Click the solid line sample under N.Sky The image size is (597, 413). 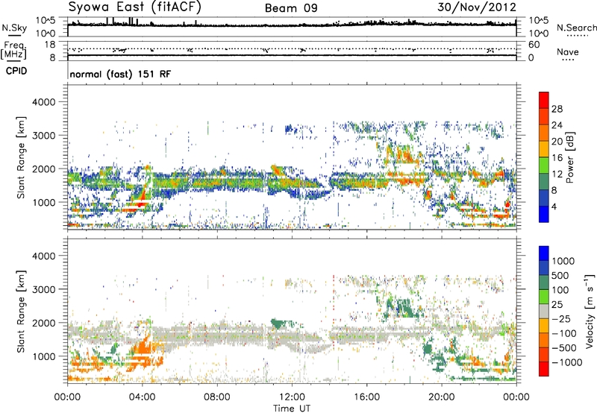click(14, 35)
